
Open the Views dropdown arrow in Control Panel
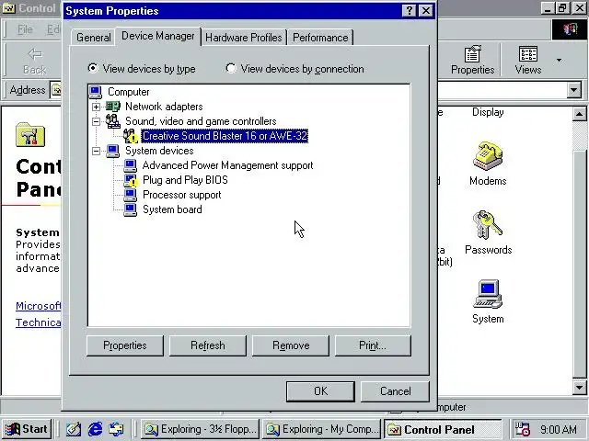(559, 60)
